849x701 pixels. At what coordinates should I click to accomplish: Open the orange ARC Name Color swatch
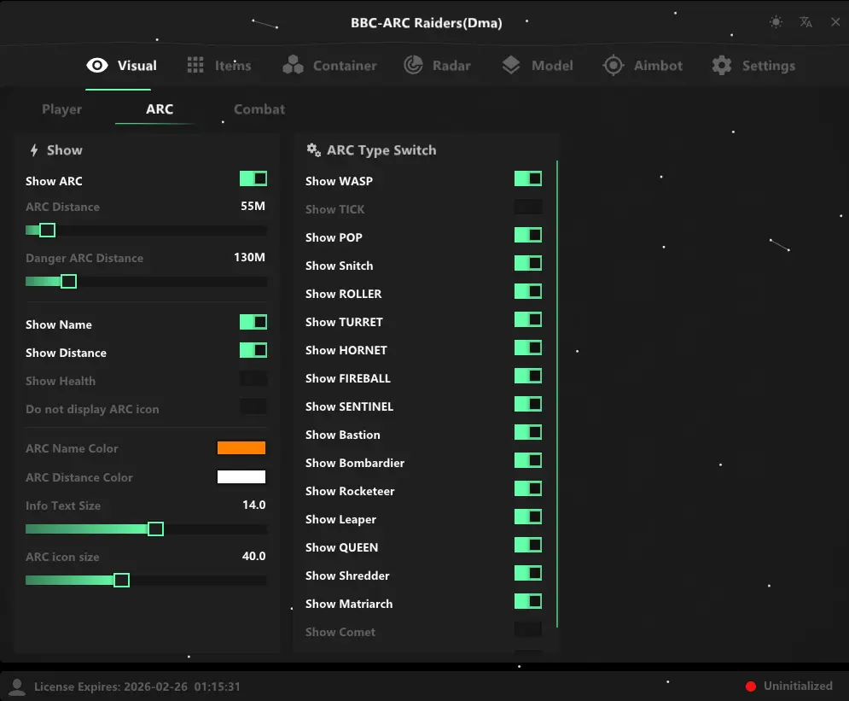point(241,447)
